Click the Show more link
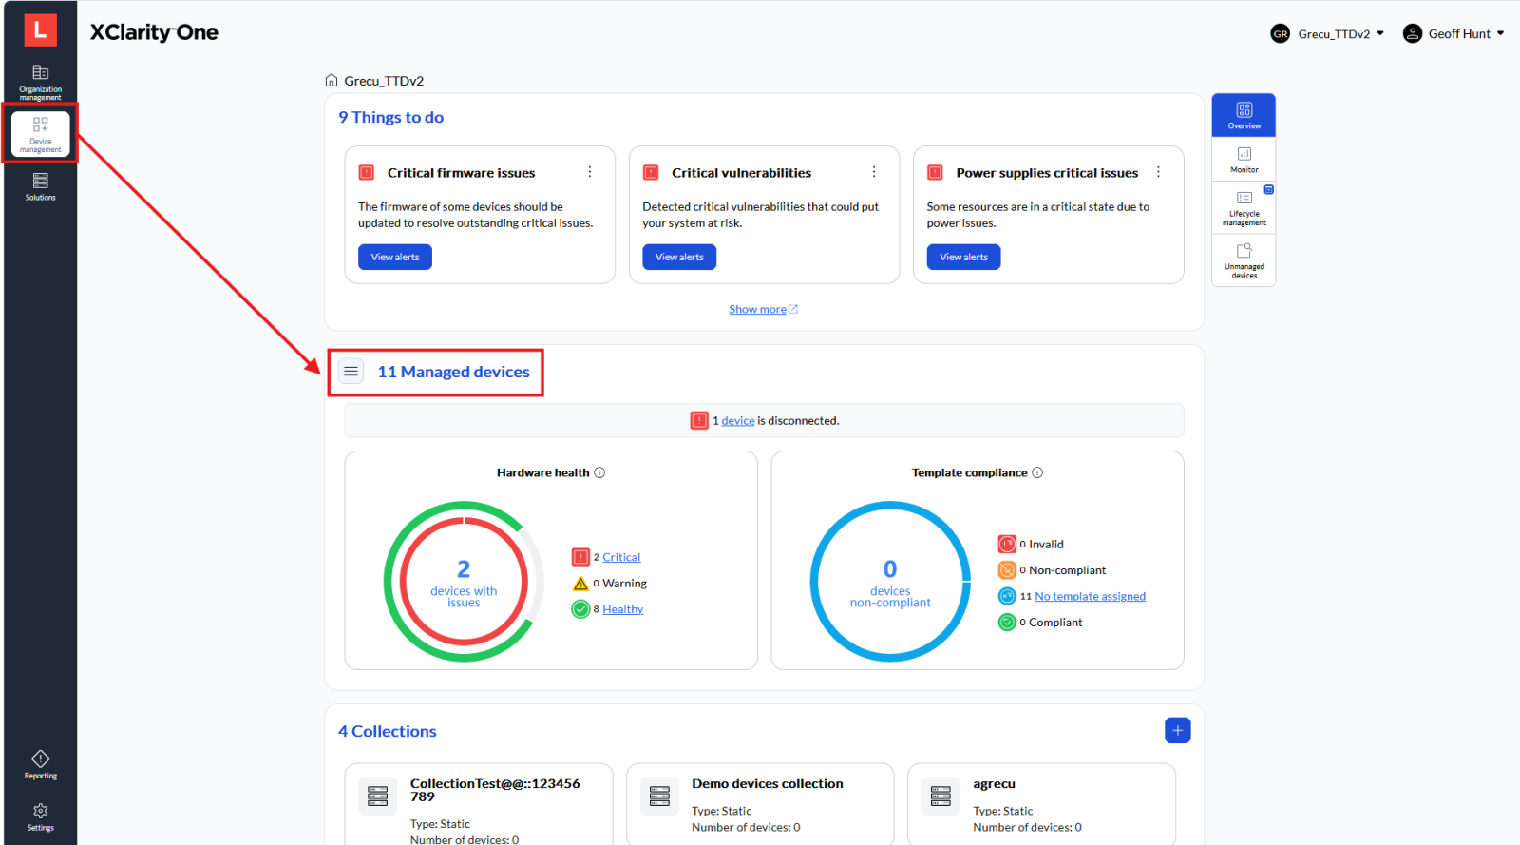This screenshot has height=845, width=1520. pos(763,309)
